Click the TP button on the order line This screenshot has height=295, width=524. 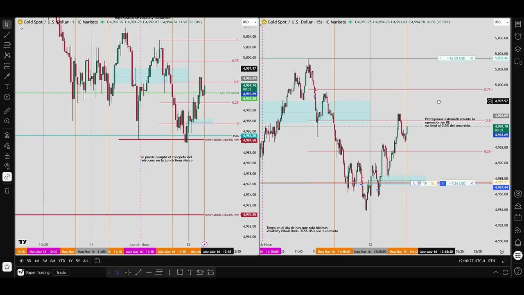425,184
